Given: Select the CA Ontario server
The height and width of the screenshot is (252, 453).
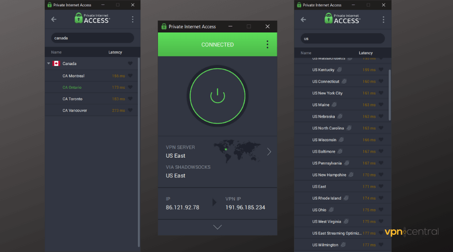Looking at the screenshot, I should (72, 87).
